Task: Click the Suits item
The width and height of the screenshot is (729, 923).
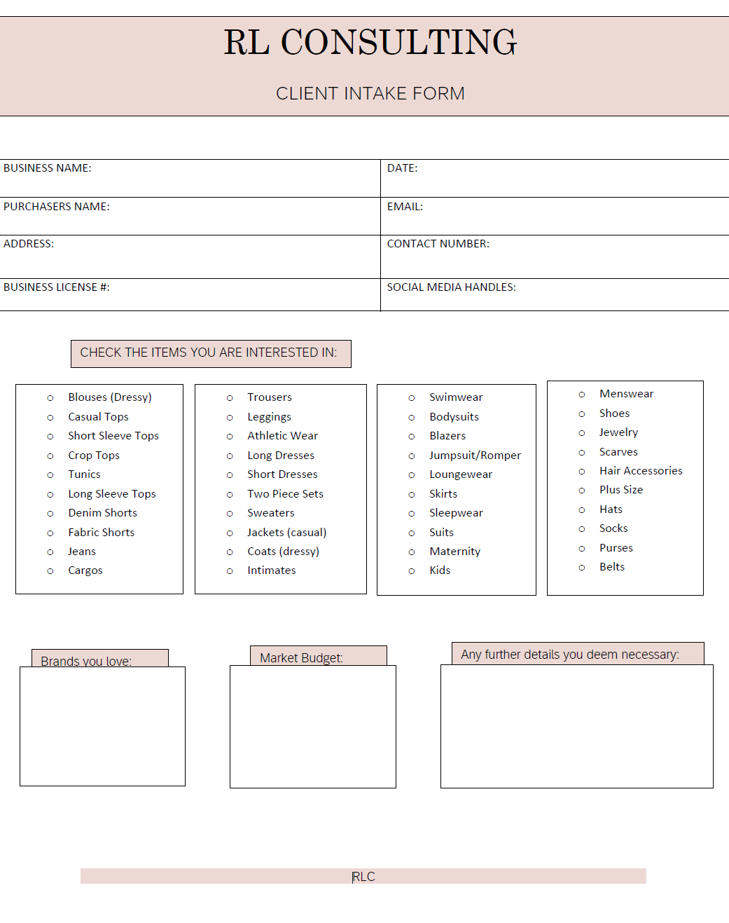Action: click(442, 533)
